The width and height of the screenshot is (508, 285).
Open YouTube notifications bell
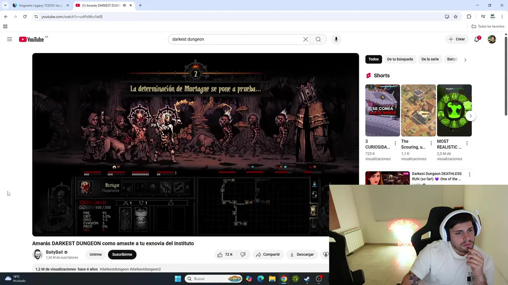[477, 39]
